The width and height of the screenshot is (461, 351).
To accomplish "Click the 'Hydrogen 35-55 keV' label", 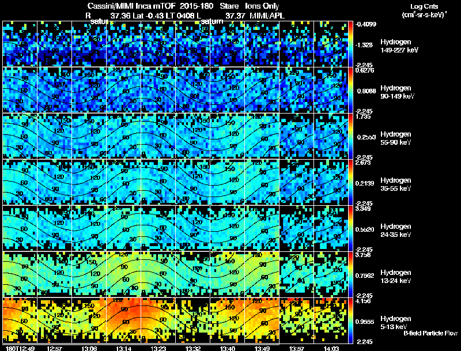I will [x=396, y=184].
